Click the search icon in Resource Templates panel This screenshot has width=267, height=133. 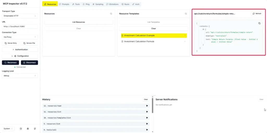coord(186,14)
